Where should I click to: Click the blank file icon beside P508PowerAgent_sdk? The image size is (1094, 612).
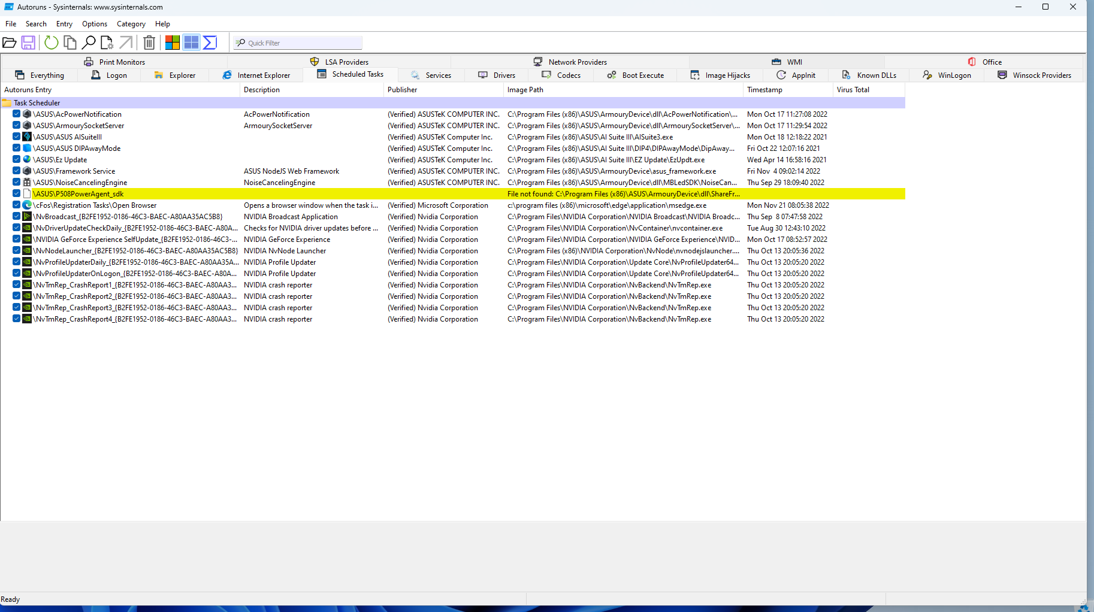pos(27,194)
